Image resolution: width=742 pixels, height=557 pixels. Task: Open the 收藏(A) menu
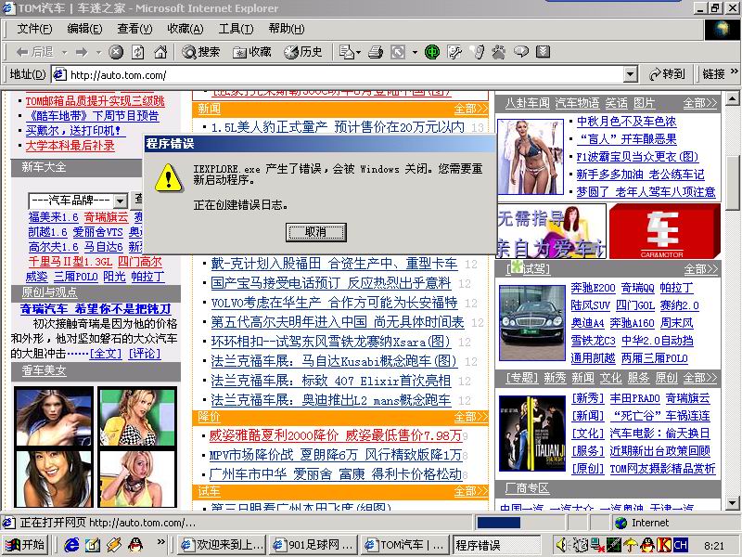[185, 29]
